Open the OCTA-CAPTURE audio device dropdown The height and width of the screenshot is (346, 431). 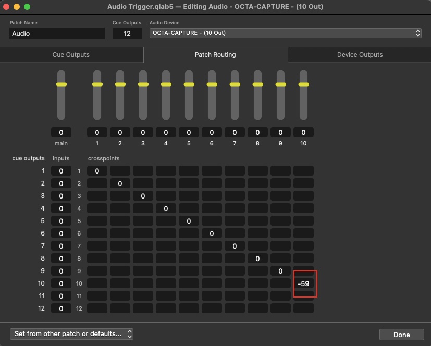284,33
